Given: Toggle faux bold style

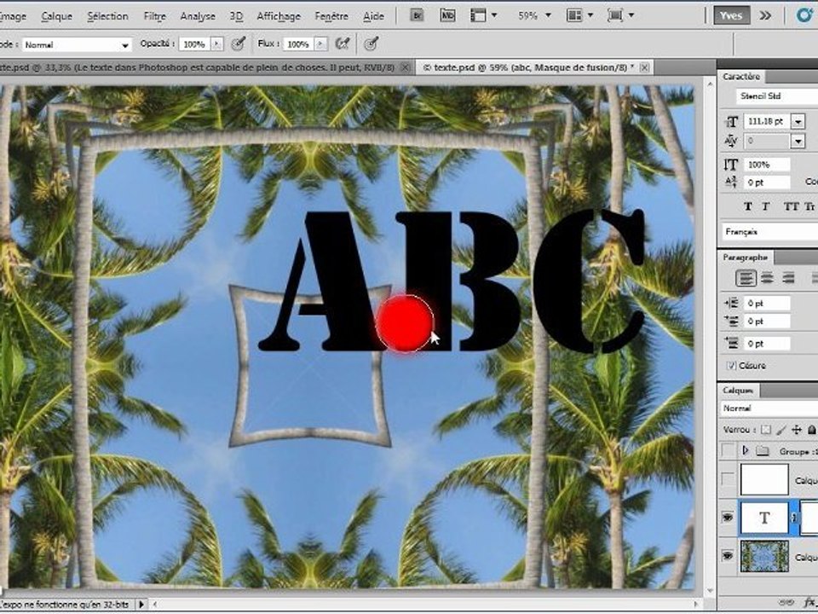Looking at the screenshot, I should [748, 206].
